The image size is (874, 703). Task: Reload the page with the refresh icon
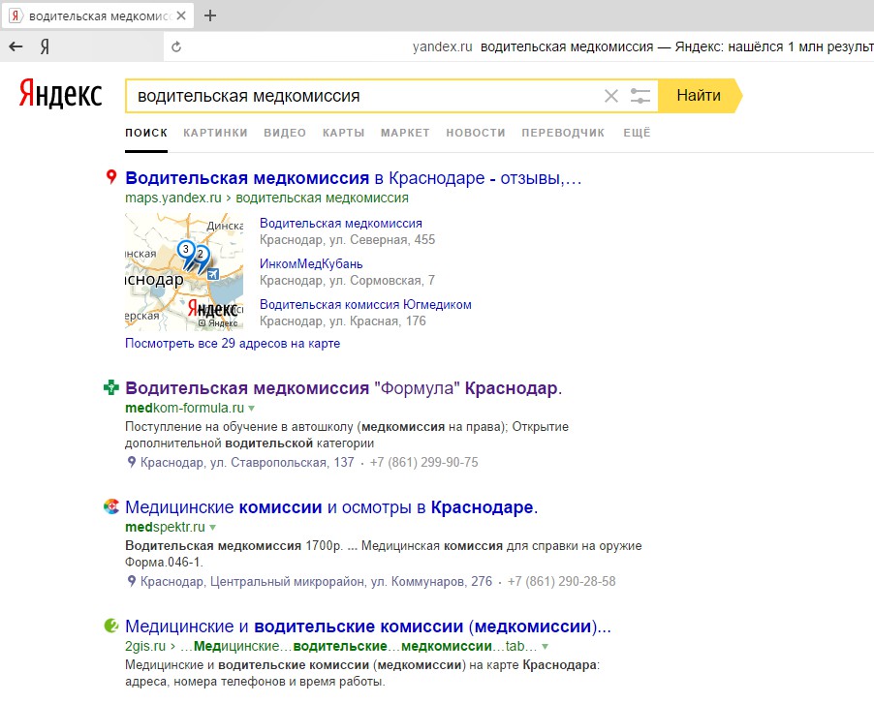176,46
